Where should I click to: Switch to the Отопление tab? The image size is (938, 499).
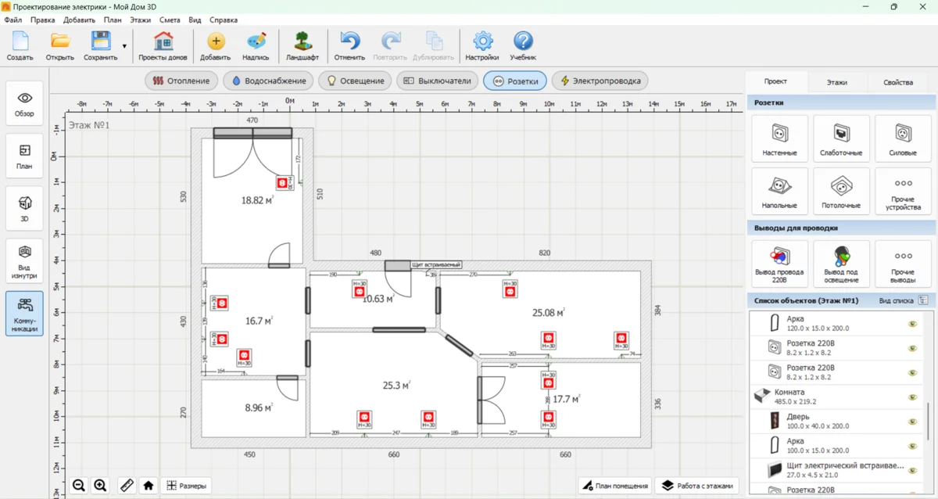pyautogui.click(x=181, y=81)
